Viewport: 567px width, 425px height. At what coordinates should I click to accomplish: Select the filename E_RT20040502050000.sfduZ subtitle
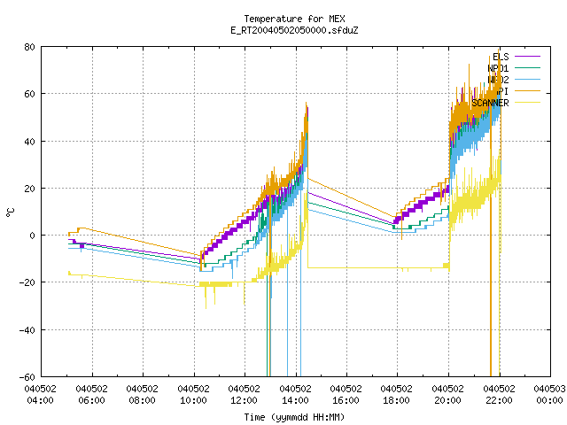(294, 30)
